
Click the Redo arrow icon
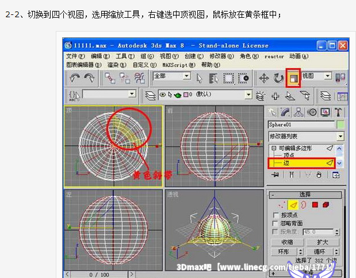[x=90, y=78]
